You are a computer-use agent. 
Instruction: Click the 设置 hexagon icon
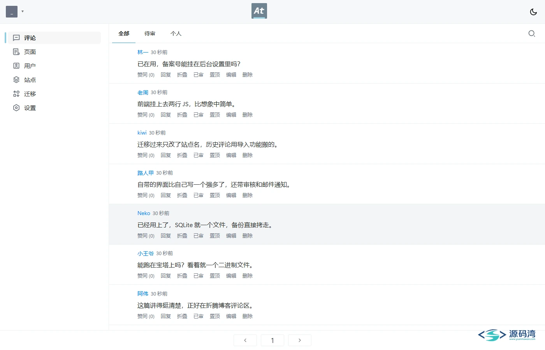[16, 108]
